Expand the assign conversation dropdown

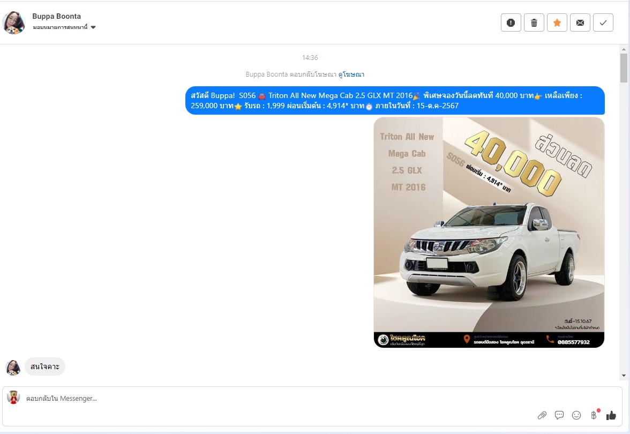[x=64, y=27]
